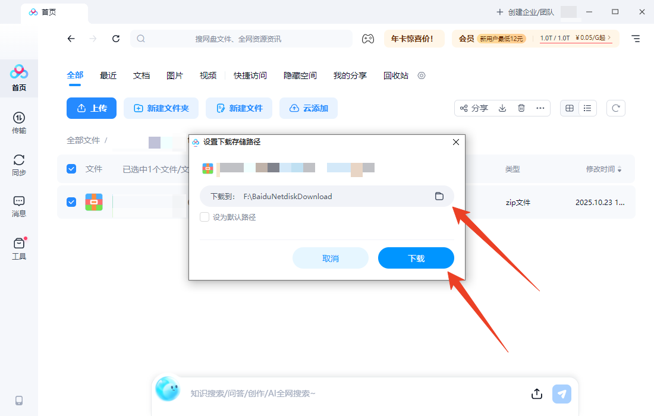Refresh the file list with the reload icon
Viewport: 654px width, 416px height.
[615, 108]
